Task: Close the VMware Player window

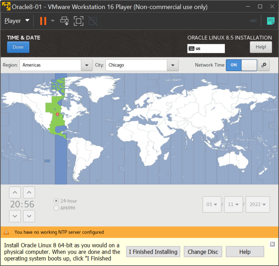Action: (272, 7)
